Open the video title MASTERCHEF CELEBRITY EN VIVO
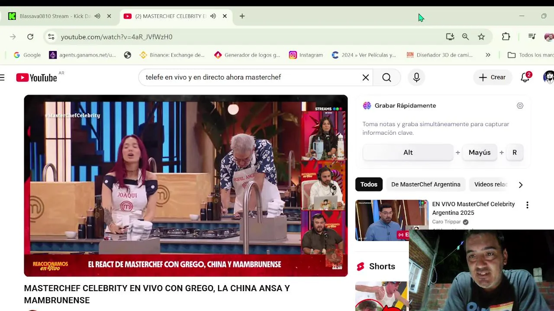 (x=157, y=294)
